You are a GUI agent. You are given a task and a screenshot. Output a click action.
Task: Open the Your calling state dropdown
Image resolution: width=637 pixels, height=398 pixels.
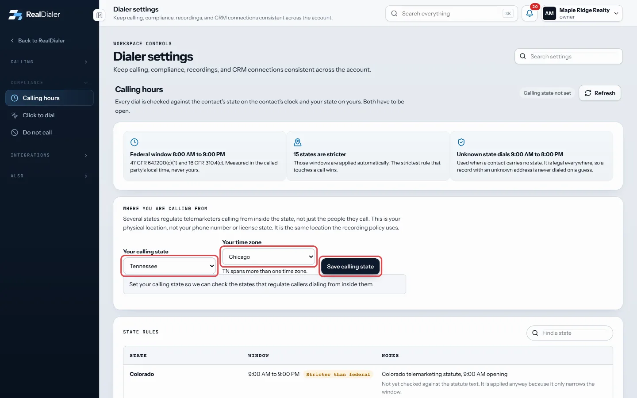coord(170,266)
